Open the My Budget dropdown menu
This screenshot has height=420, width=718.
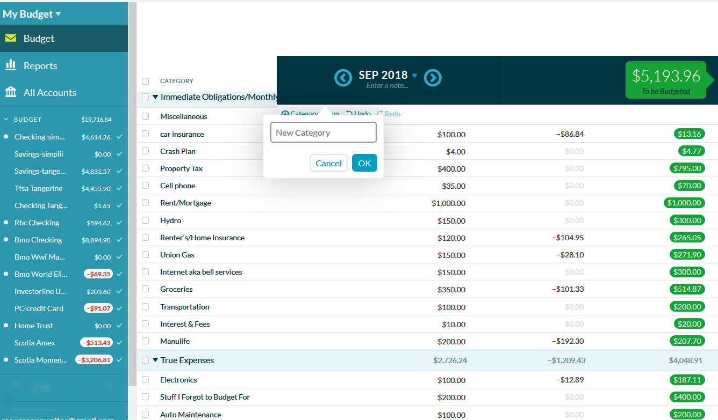click(32, 14)
